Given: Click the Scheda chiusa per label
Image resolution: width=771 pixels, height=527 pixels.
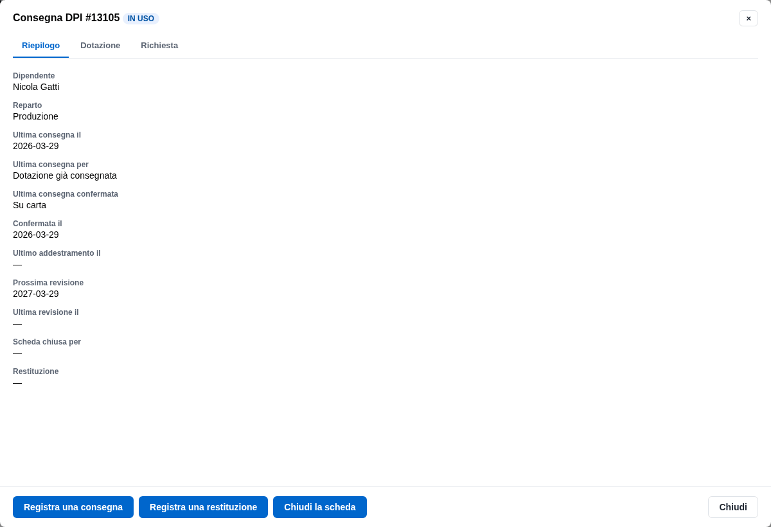Looking at the screenshot, I should pyautogui.click(x=47, y=342).
